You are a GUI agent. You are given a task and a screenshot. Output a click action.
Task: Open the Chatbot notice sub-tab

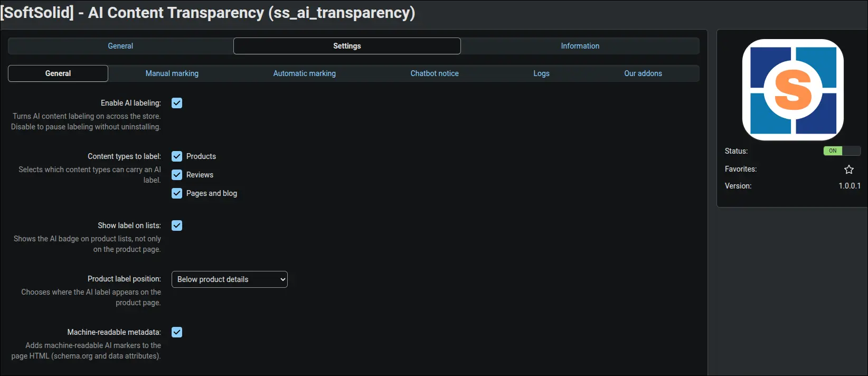point(435,73)
